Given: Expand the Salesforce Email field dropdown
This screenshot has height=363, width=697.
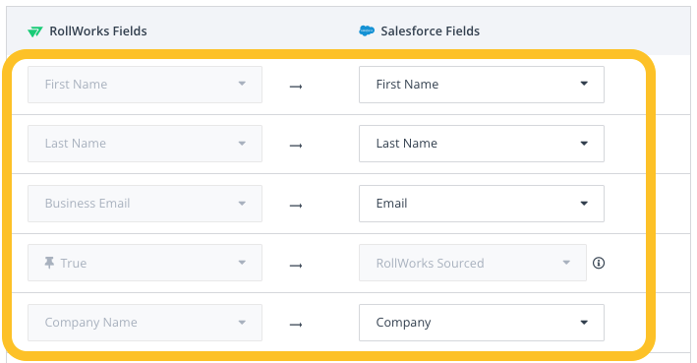Looking at the screenshot, I should (482, 204).
